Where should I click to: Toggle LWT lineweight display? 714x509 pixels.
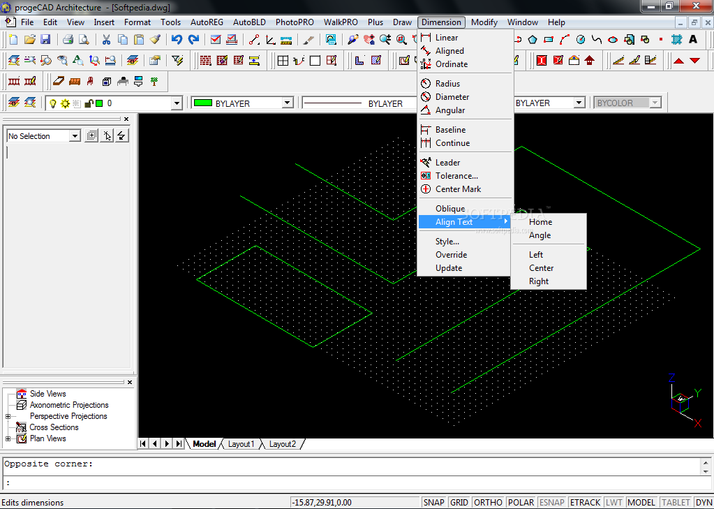613,502
